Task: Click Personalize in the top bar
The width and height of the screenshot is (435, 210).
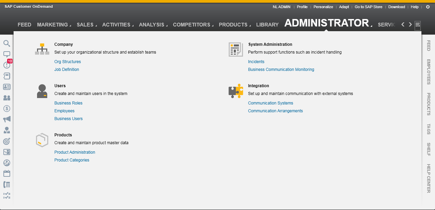Action: click(x=323, y=7)
